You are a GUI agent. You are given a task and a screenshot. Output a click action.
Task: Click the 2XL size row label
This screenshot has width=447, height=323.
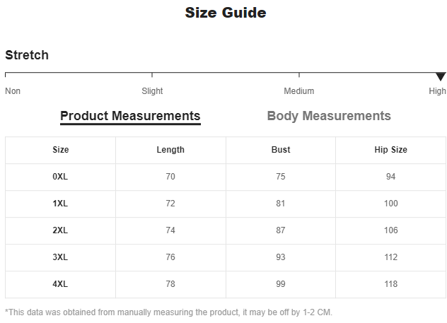[61, 230]
